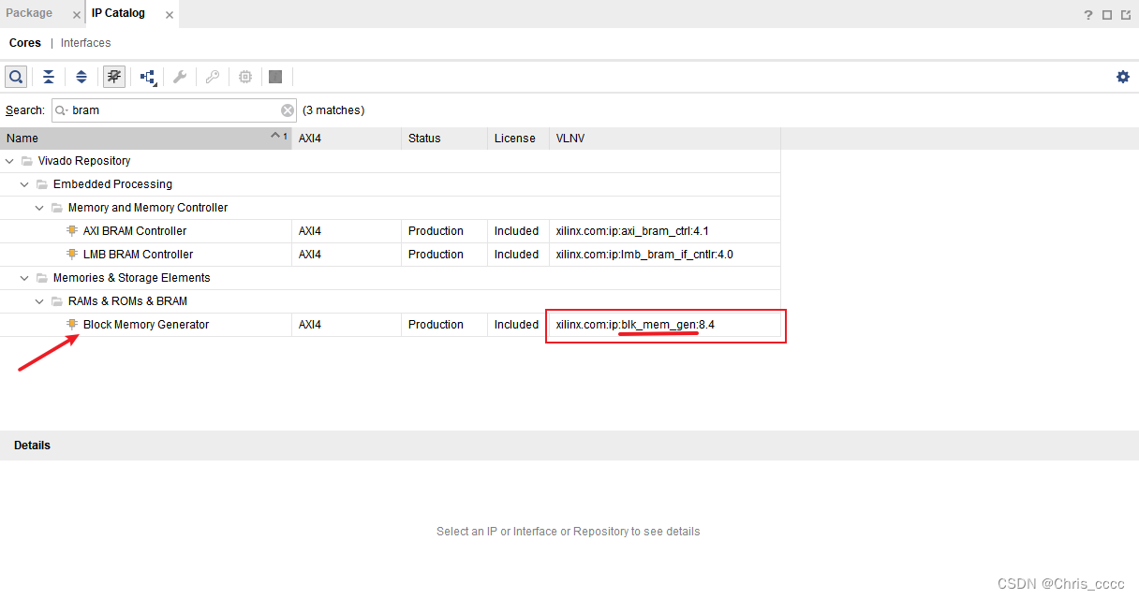Select the toolbar search icon
The height and width of the screenshot is (599, 1139).
tap(16, 76)
